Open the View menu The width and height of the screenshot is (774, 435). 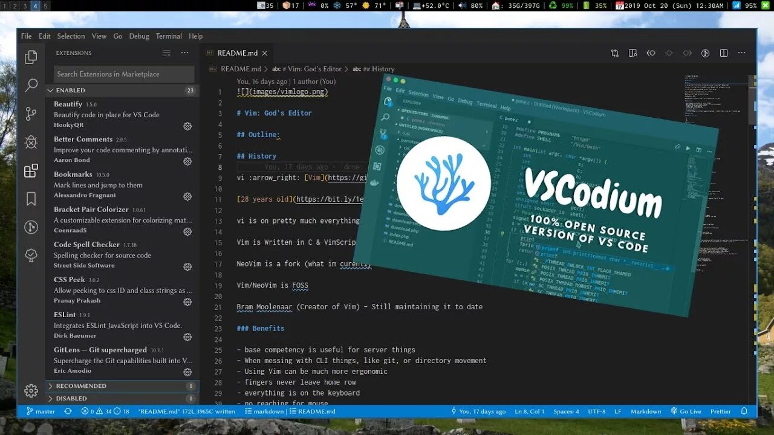point(99,36)
